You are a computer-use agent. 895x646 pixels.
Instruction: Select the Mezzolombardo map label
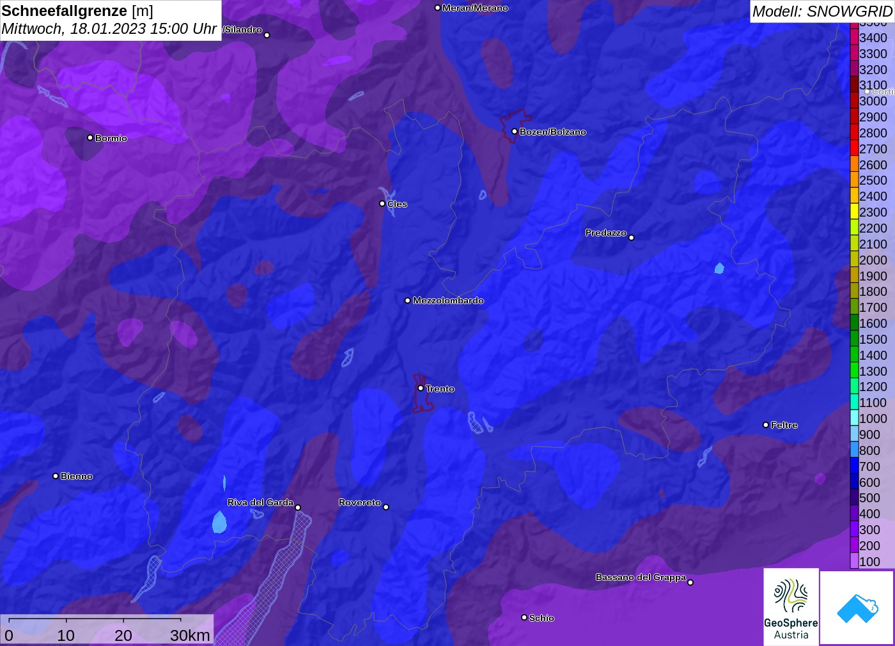(448, 300)
